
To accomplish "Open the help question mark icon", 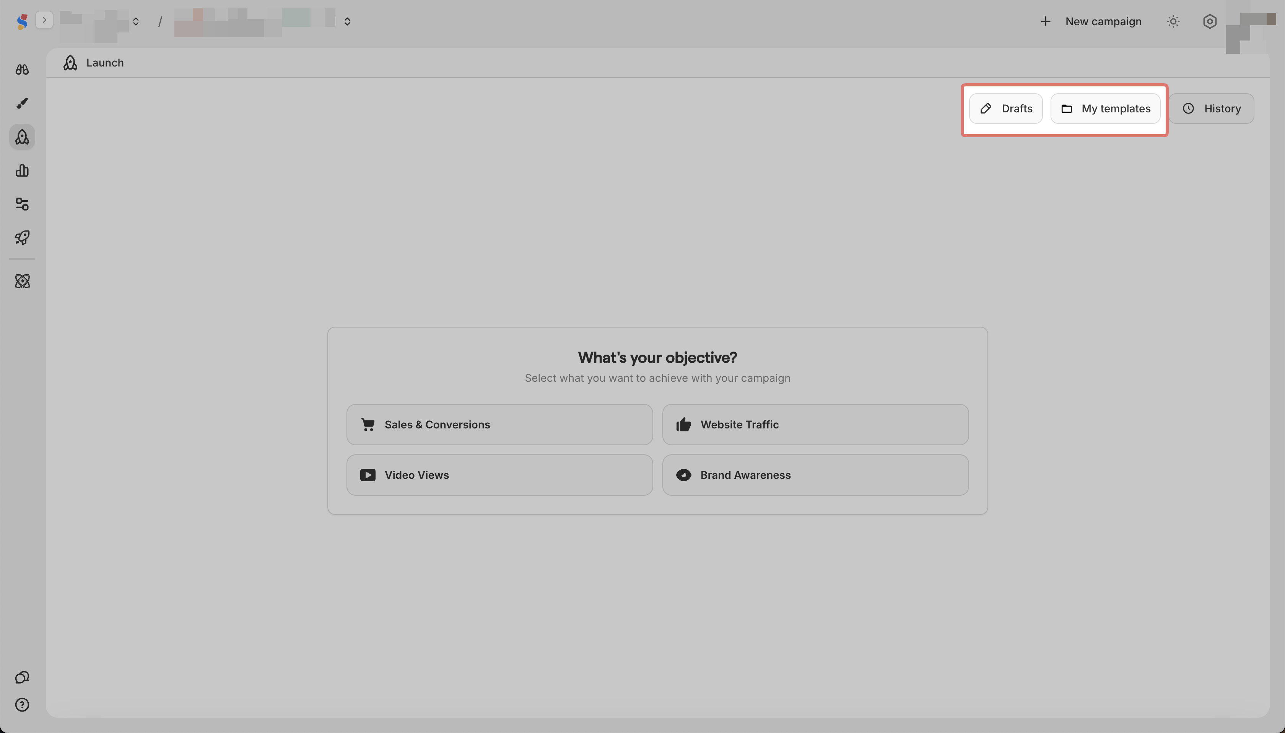I will coord(22,705).
